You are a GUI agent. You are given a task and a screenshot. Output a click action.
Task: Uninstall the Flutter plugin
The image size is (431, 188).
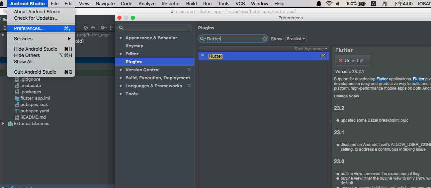click(353, 60)
